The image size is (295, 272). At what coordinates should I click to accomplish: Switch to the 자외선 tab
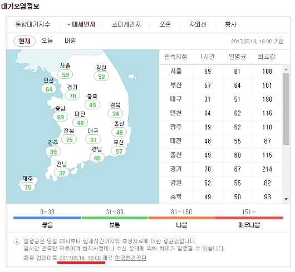pos(198,24)
